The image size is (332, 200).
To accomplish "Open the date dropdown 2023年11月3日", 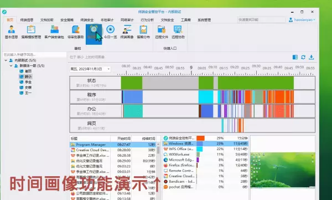I will (x=108, y=69).
